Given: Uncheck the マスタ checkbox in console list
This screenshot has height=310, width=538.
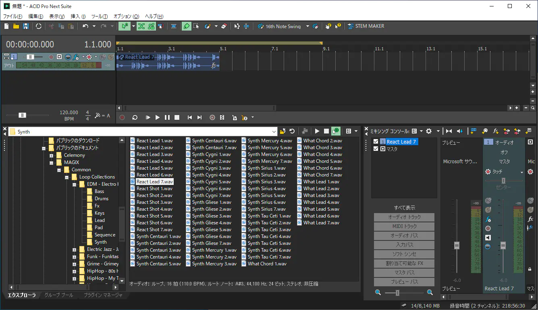Looking at the screenshot, I should [376, 149].
